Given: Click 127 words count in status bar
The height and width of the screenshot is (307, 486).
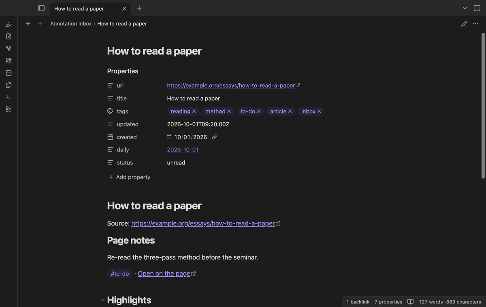Looking at the screenshot, I should [431, 302].
